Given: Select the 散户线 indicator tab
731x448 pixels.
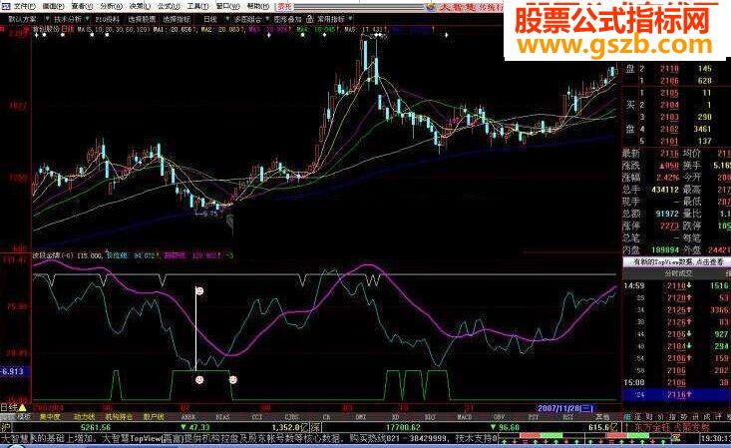Looking at the screenshot, I should [x=154, y=417].
